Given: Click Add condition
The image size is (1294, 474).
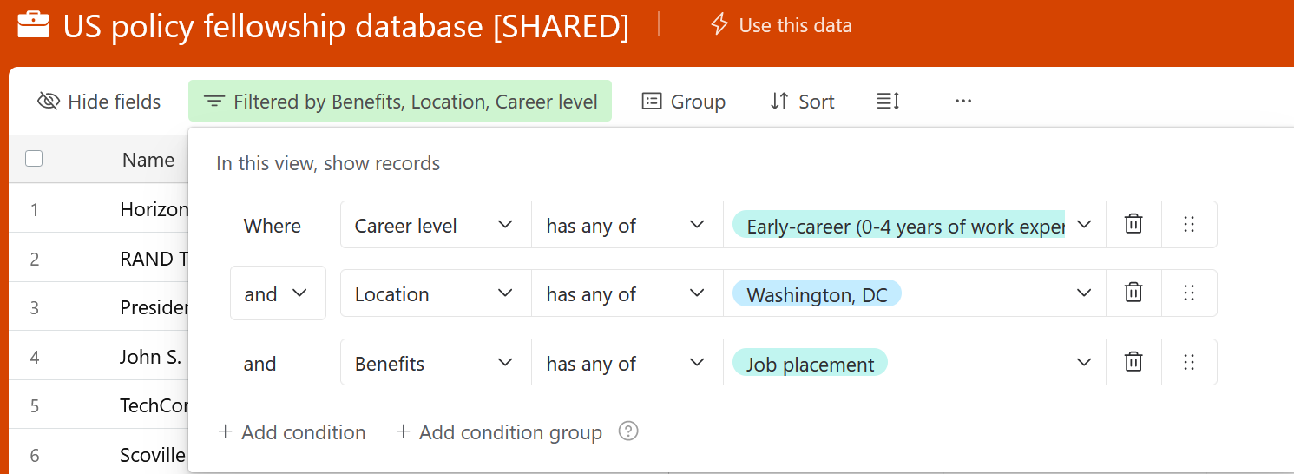Looking at the screenshot, I should tap(292, 431).
